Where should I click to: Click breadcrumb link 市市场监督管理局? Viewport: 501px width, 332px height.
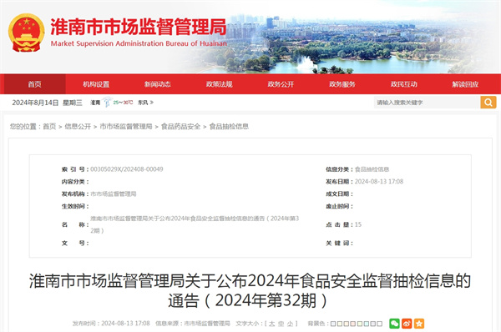click(x=126, y=127)
